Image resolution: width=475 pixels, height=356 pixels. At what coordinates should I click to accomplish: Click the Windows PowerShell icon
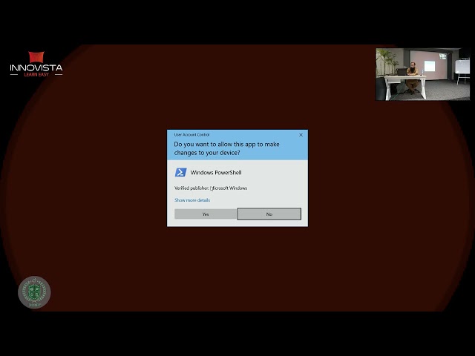(x=180, y=172)
